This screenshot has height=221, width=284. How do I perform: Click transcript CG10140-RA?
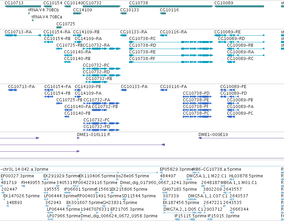click(x=77, y=52)
